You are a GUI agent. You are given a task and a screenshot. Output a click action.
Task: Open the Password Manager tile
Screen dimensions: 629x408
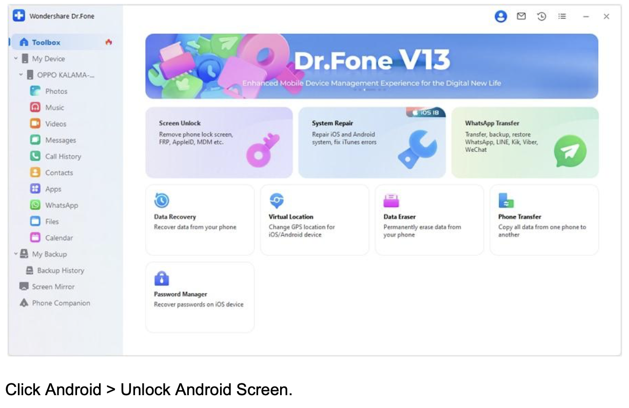click(200, 297)
